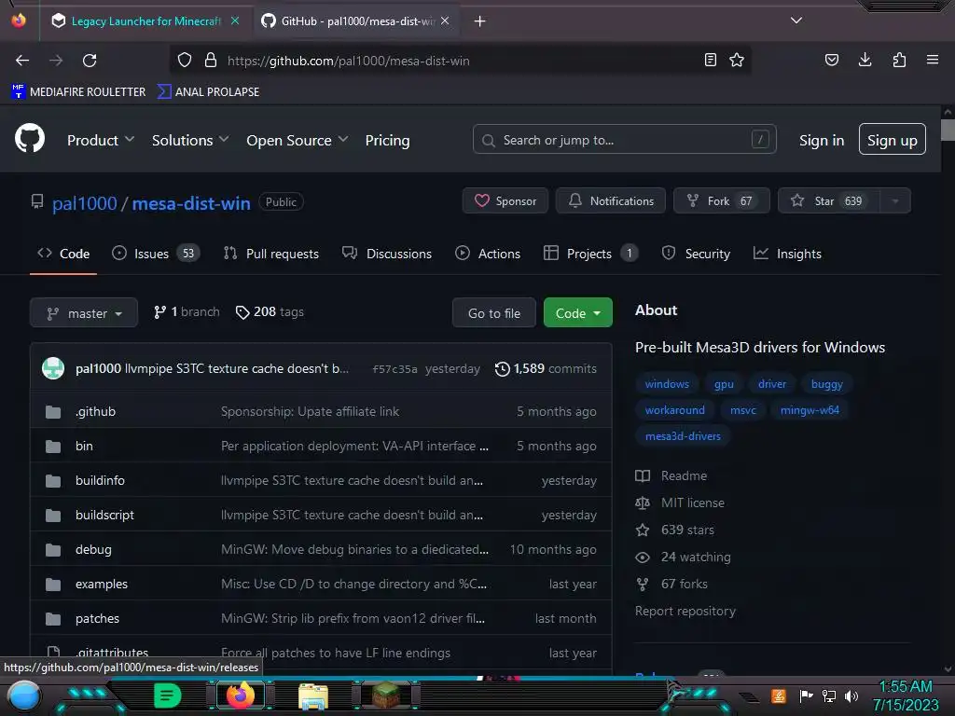This screenshot has width=955, height=716.
Task: Click the Report repository link
Action: [x=685, y=611]
